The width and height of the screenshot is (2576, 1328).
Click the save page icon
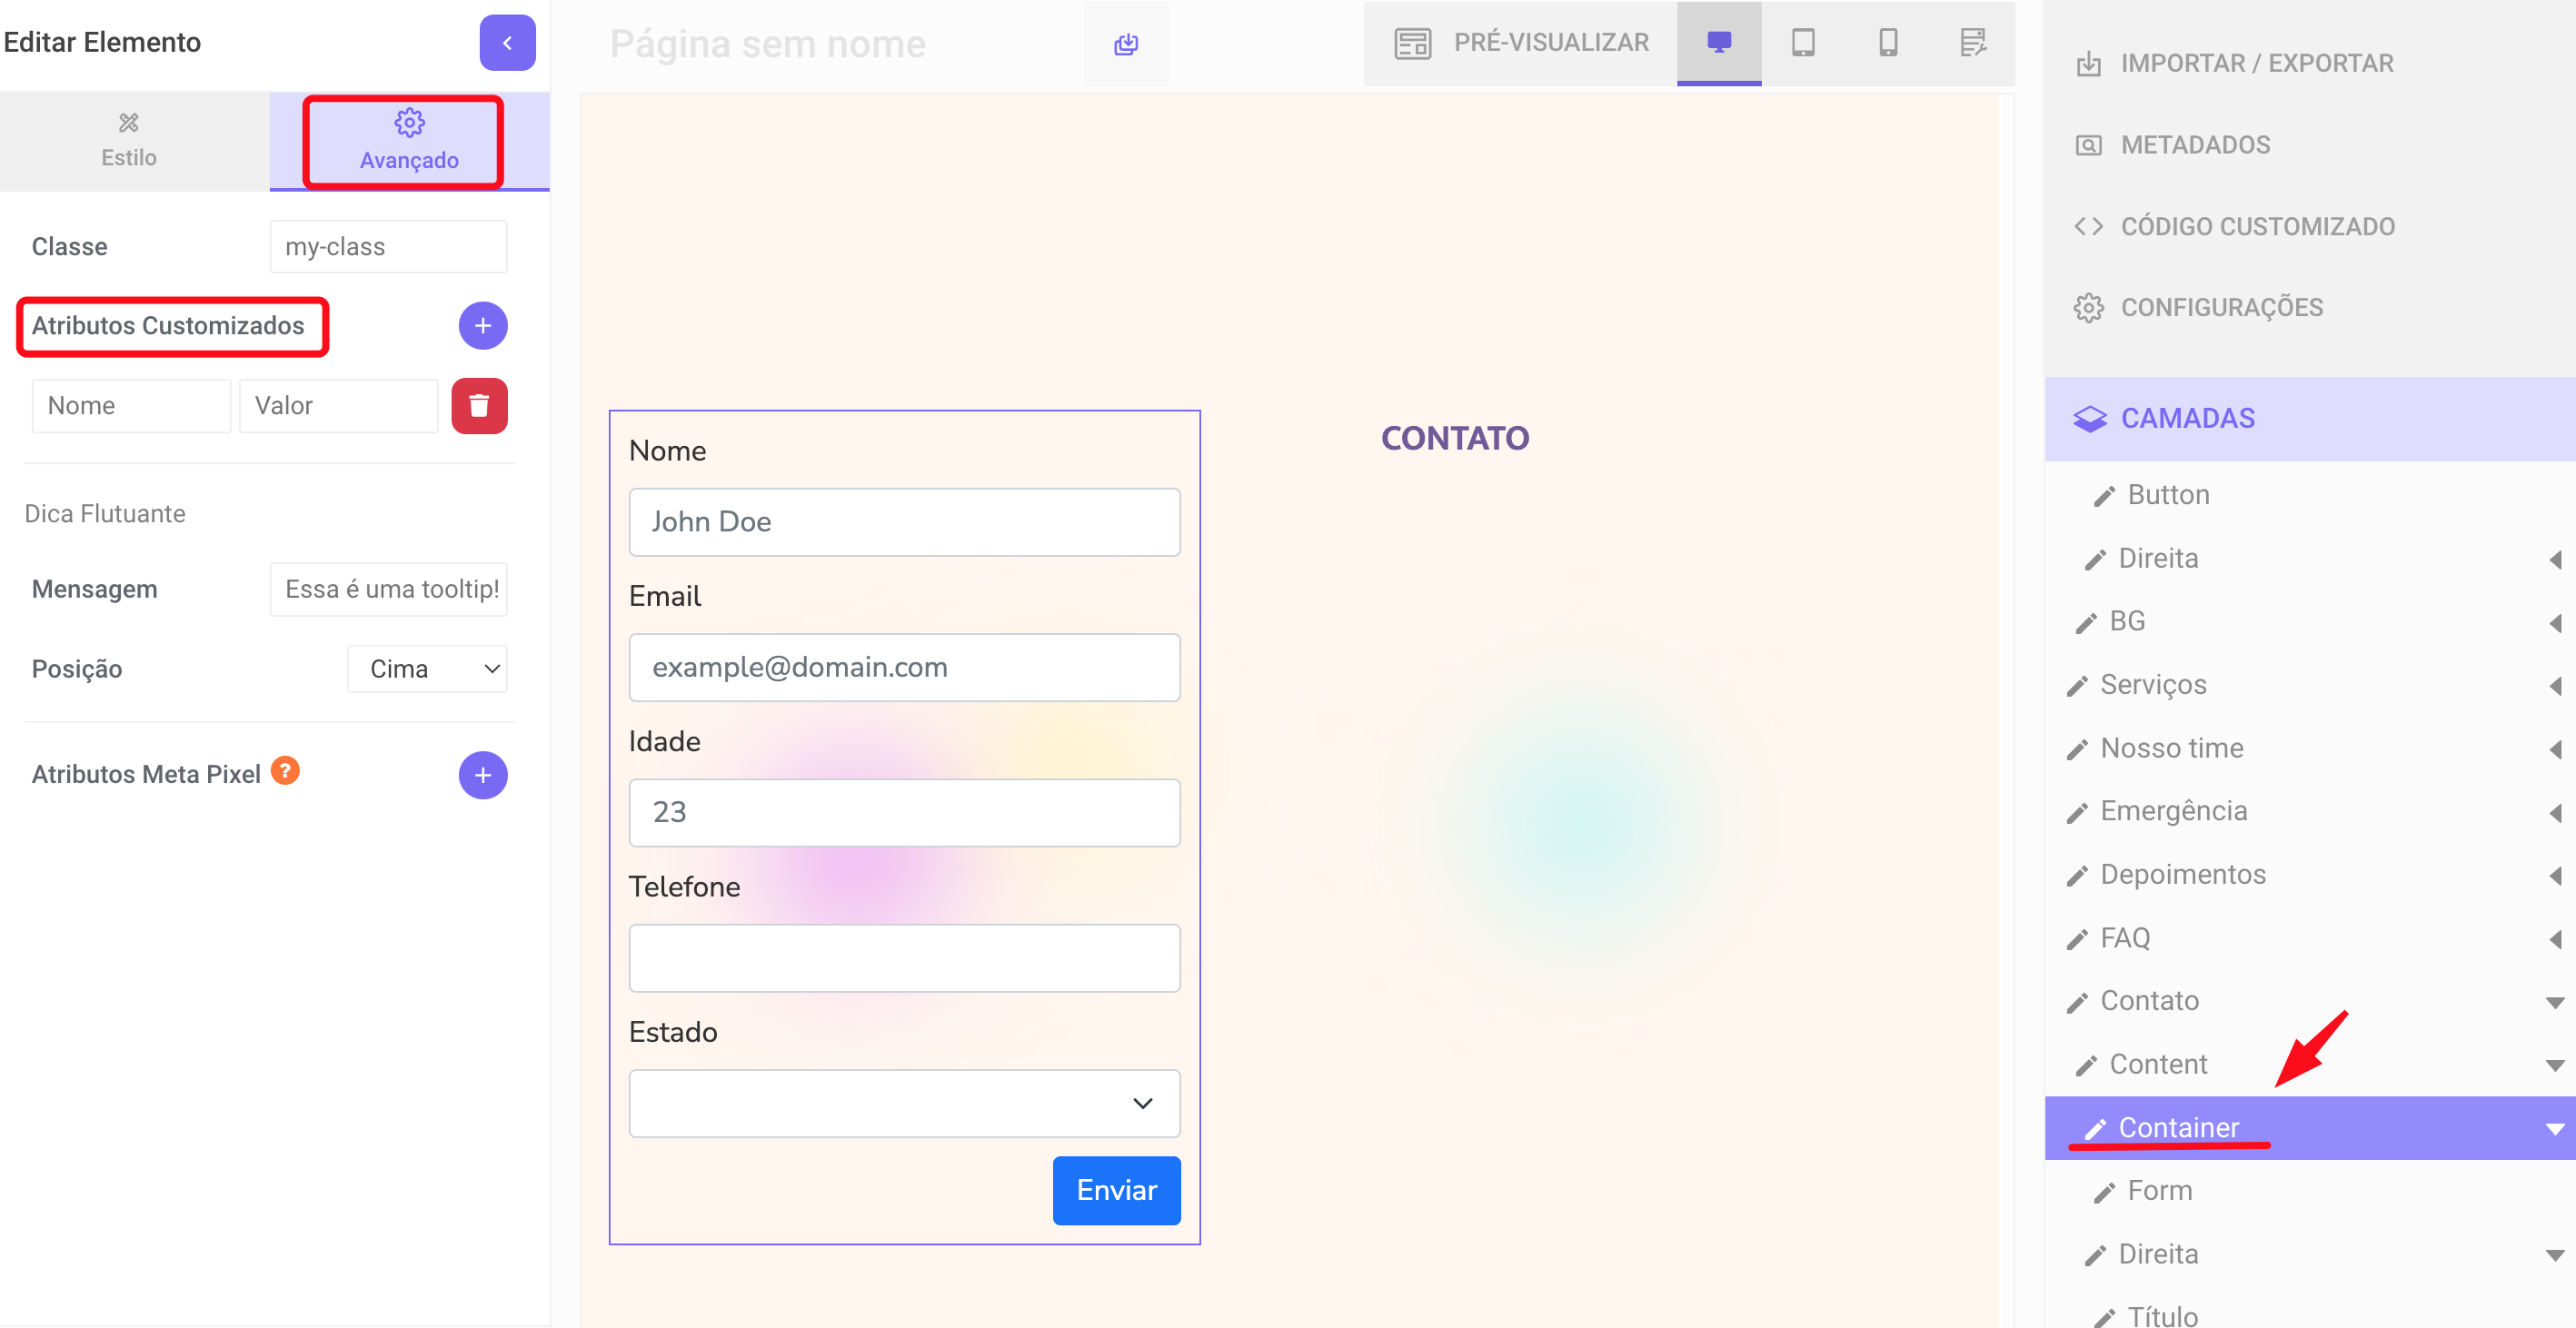(1126, 43)
